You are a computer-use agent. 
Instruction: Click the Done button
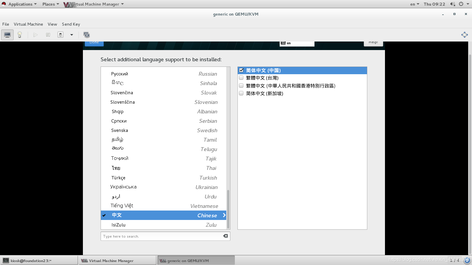(94, 42)
